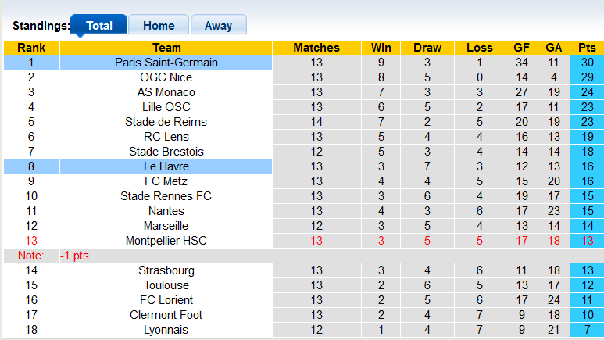Open the OGC Nice team link
The width and height of the screenshot is (604, 340).
pyautogui.click(x=166, y=77)
